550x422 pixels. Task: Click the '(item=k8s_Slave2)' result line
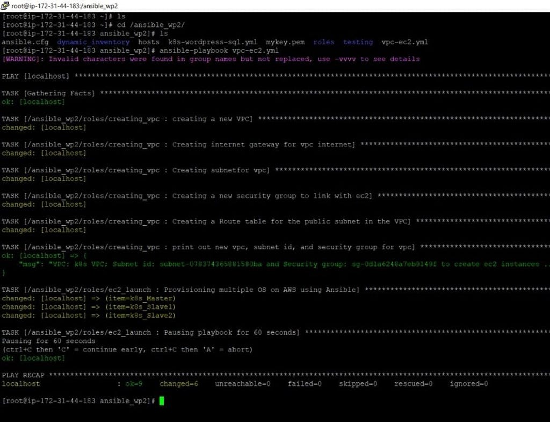tap(140, 315)
